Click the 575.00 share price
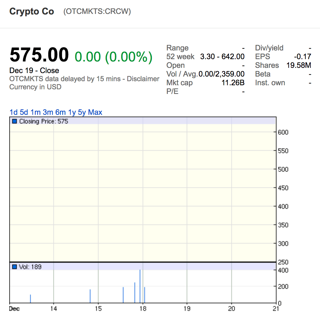Image resolution: width=320 pixels, height=323 pixels. [x=39, y=55]
